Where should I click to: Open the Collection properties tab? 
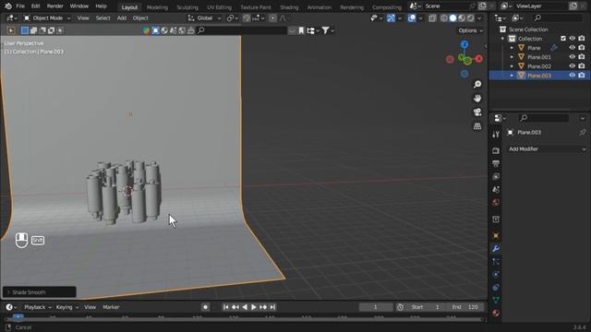[x=496, y=219]
